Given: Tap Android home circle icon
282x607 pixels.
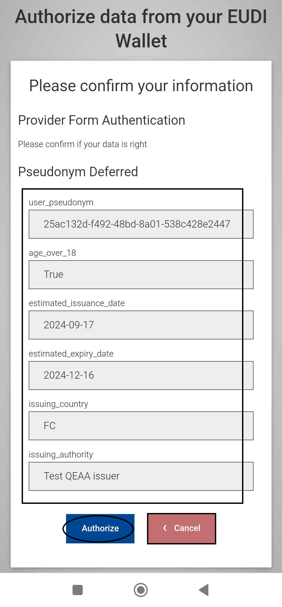Looking at the screenshot, I should 141,590.
